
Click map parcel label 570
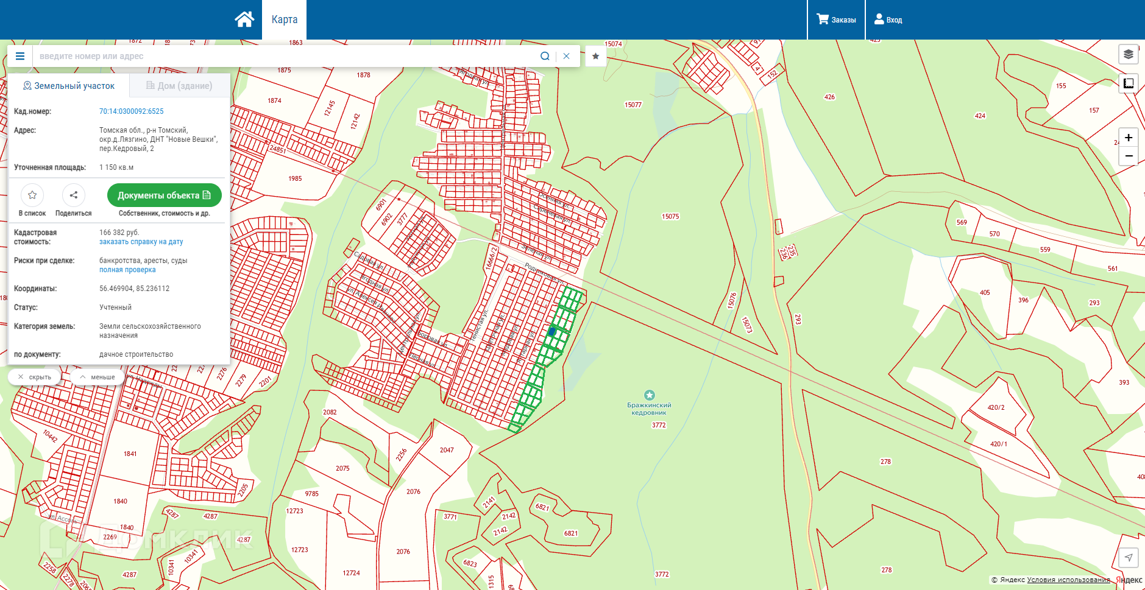[994, 234]
